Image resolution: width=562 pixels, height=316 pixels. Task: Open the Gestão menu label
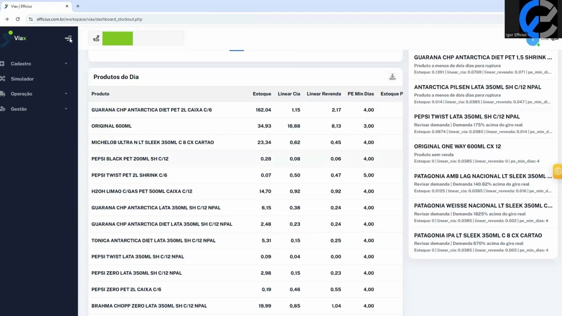(19, 109)
